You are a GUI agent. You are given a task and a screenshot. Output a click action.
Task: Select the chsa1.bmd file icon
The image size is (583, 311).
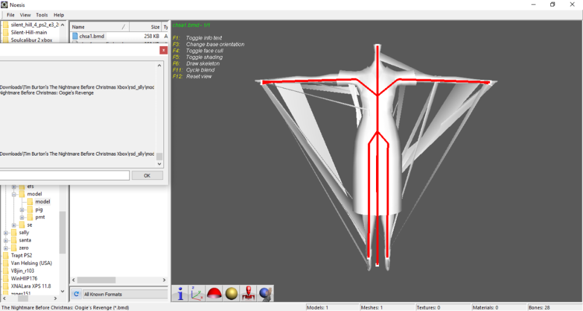point(75,36)
